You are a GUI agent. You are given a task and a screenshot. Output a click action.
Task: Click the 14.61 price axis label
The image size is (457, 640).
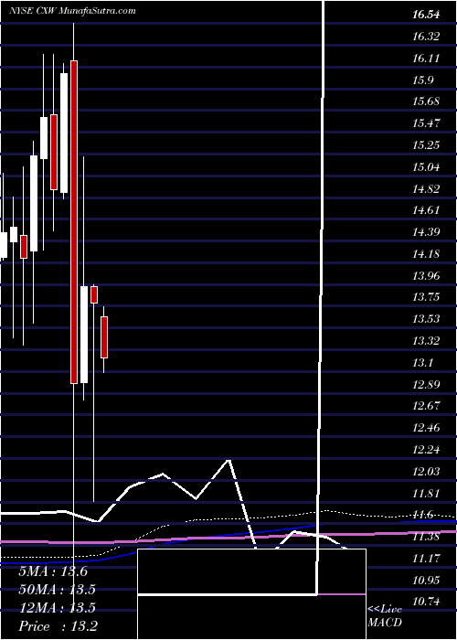(426, 210)
